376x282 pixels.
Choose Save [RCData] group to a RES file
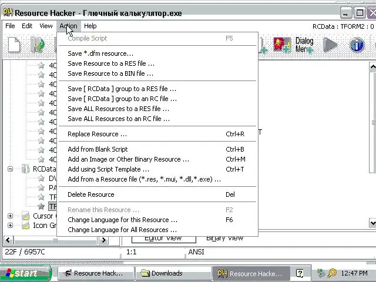tap(158, 89)
